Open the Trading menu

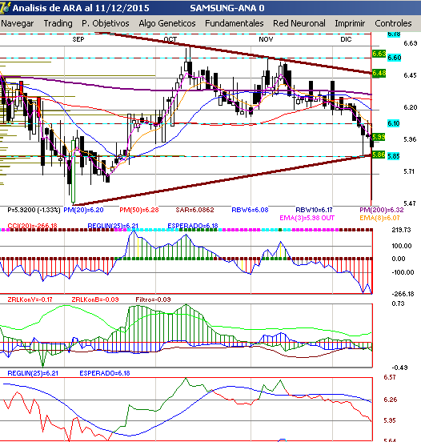(58, 23)
